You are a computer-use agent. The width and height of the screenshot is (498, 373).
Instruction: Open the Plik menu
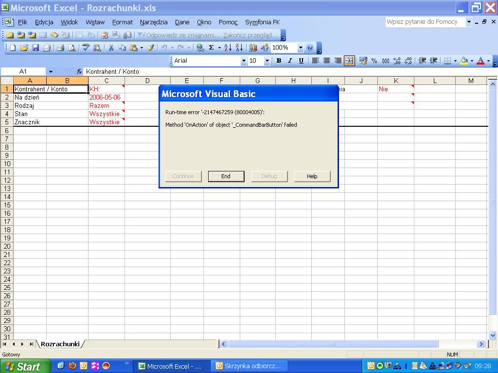pyautogui.click(x=22, y=22)
